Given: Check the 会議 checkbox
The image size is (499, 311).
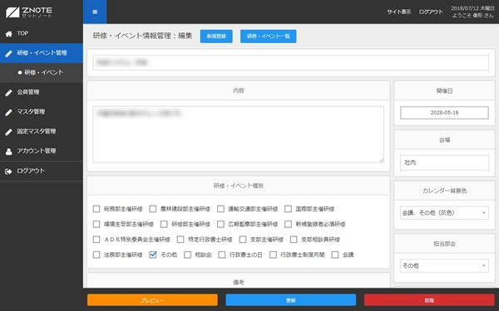Looking at the screenshot, I should (335, 255).
